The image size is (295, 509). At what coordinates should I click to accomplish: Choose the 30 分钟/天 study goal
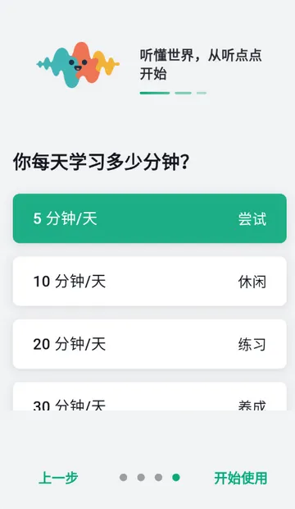149,397
